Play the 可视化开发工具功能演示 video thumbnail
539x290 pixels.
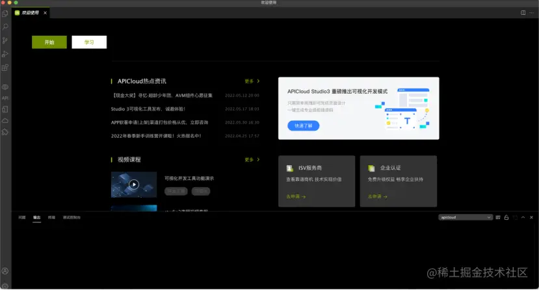pos(134,185)
